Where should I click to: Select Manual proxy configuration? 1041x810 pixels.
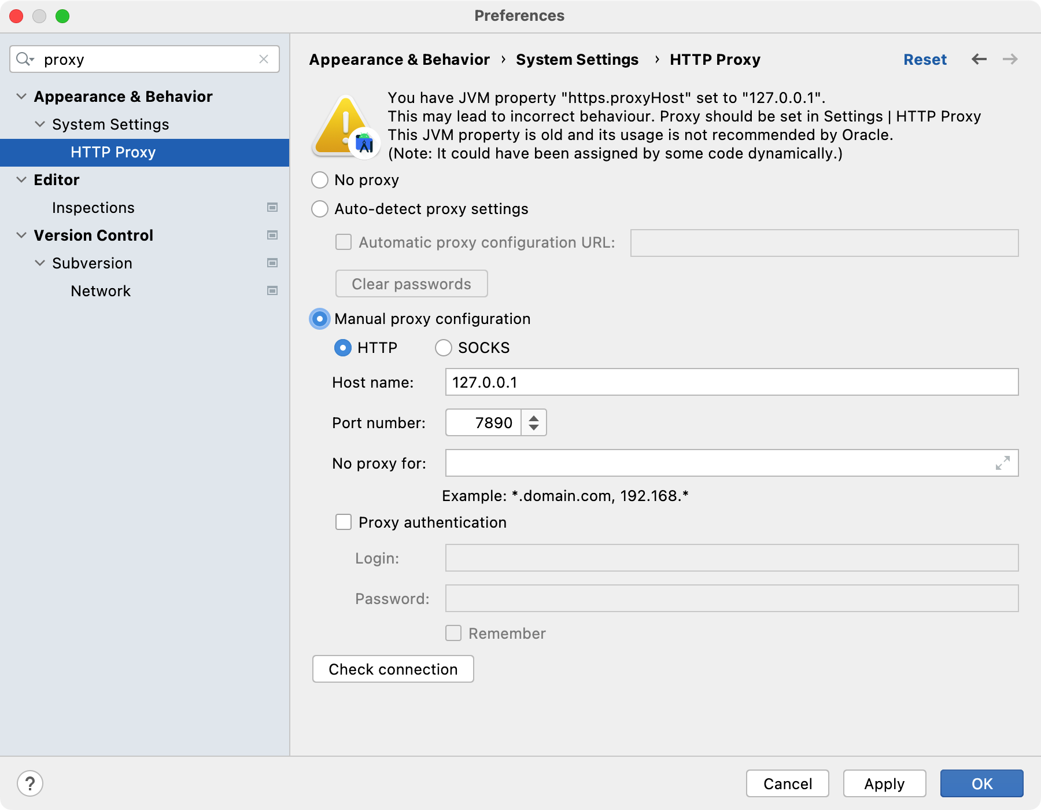[320, 319]
